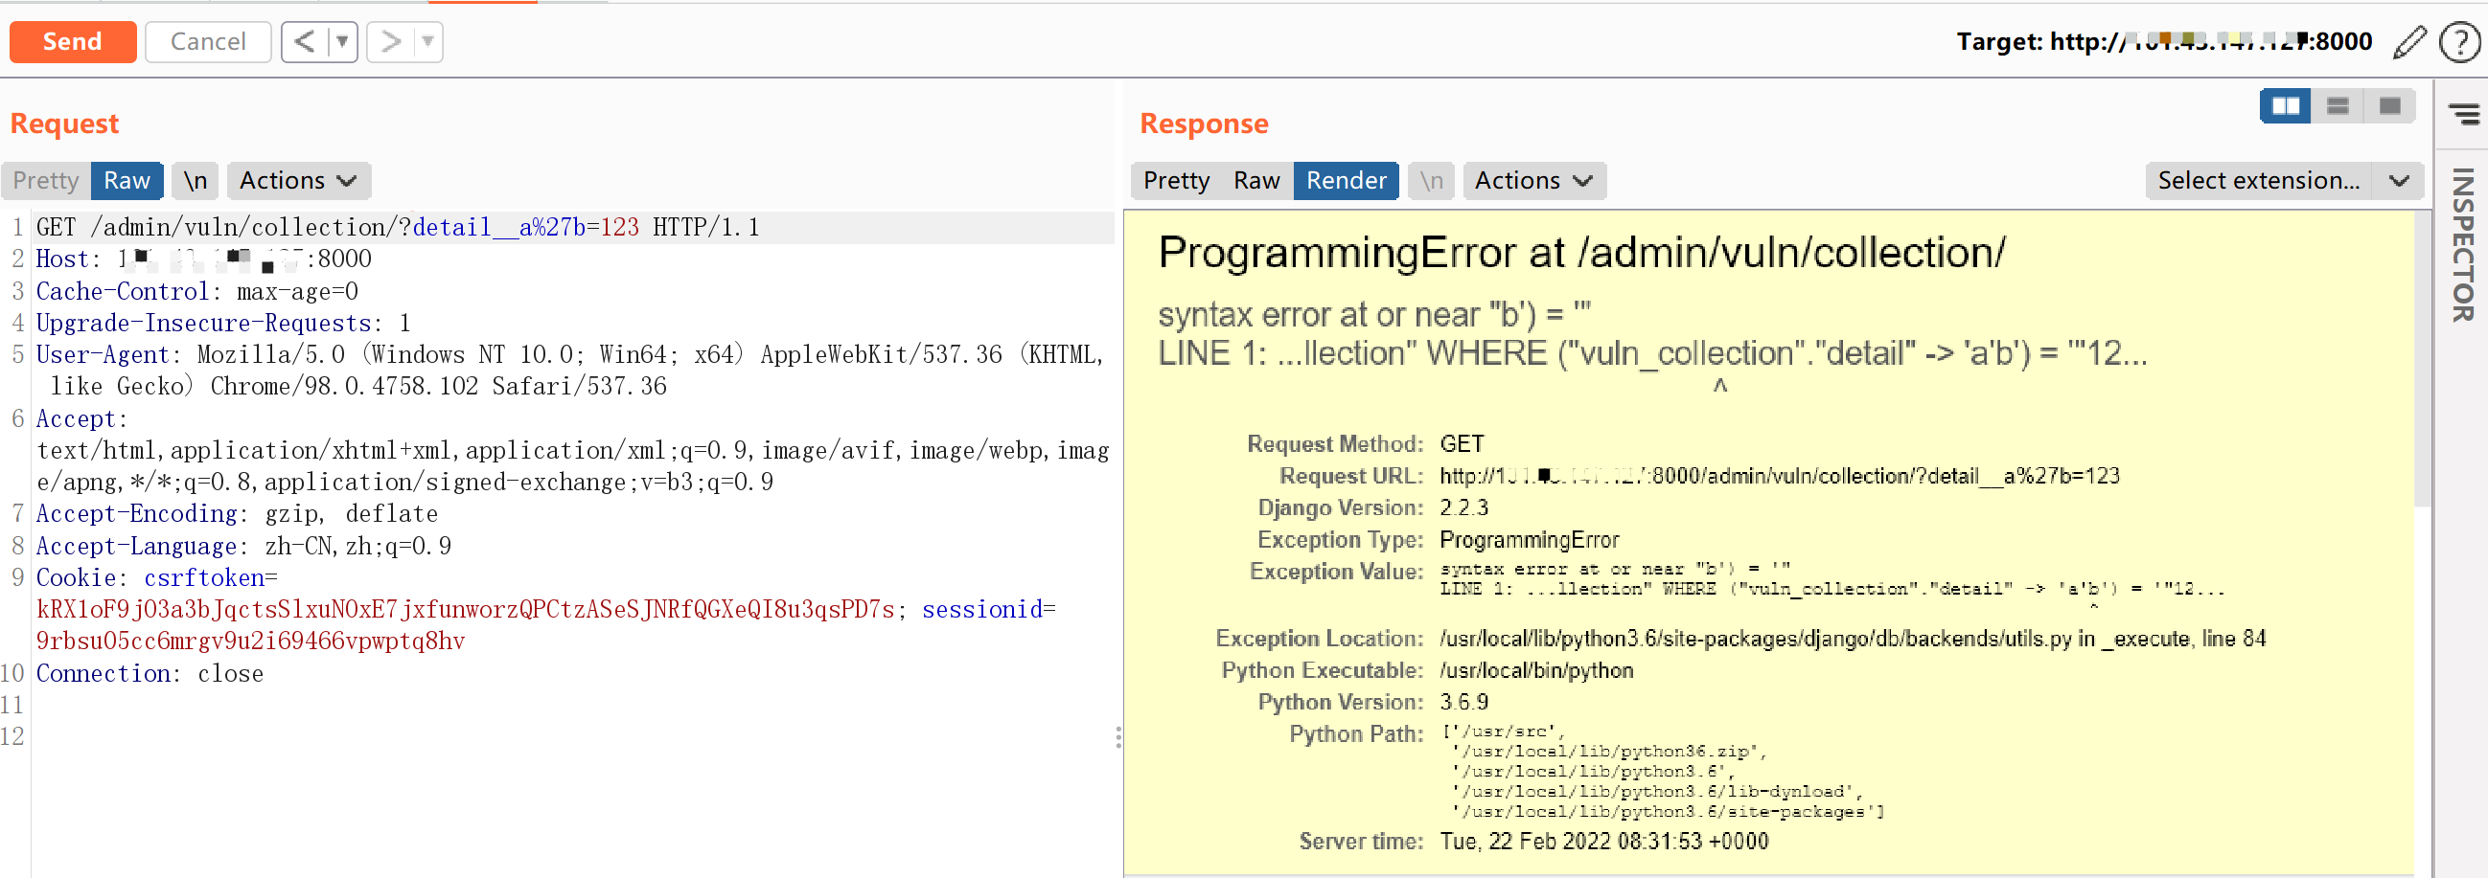Go forward to the next request arrow
The height and width of the screenshot is (878, 2488).
390,41
